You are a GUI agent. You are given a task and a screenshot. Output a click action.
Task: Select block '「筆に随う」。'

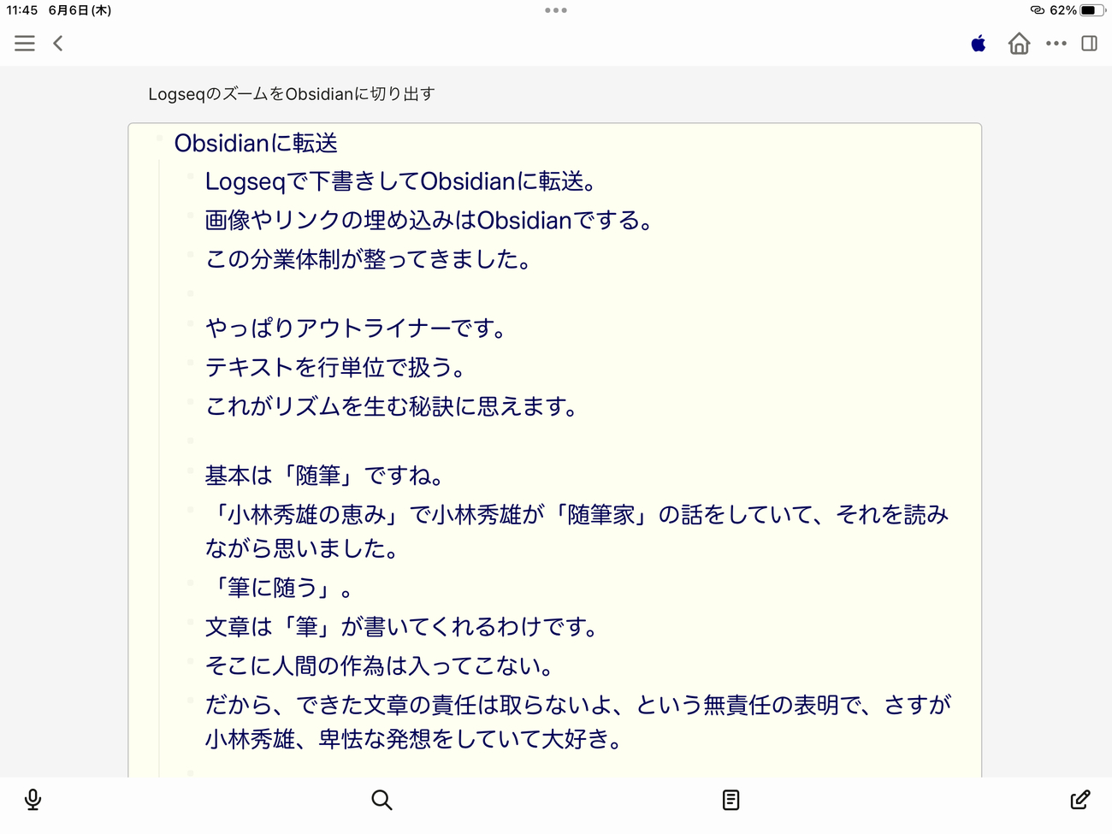[x=280, y=588]
